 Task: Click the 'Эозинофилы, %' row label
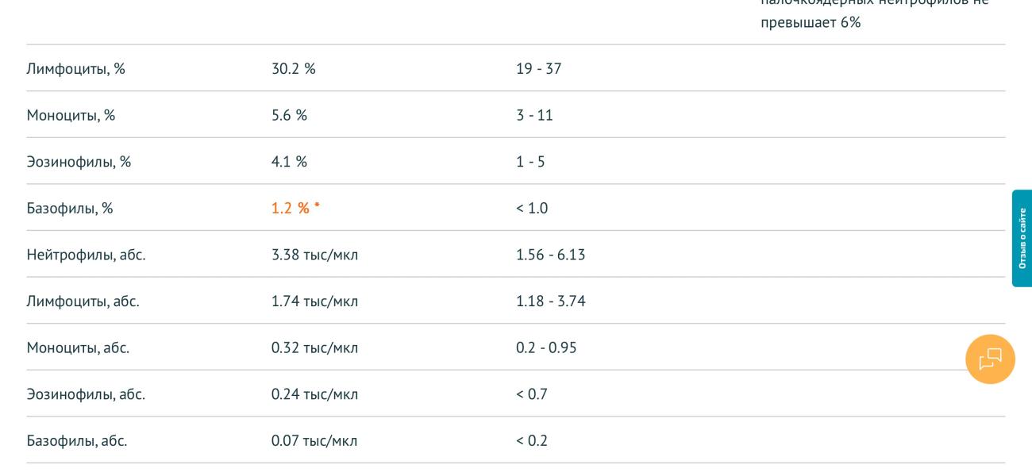tap(79, 162)
